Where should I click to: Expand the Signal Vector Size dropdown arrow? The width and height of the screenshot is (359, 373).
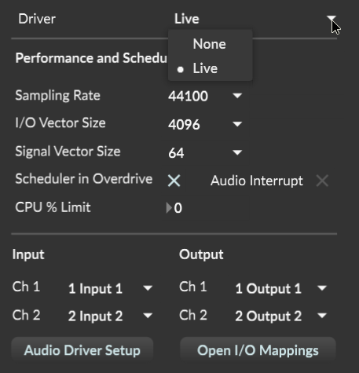tap(237, 152)
